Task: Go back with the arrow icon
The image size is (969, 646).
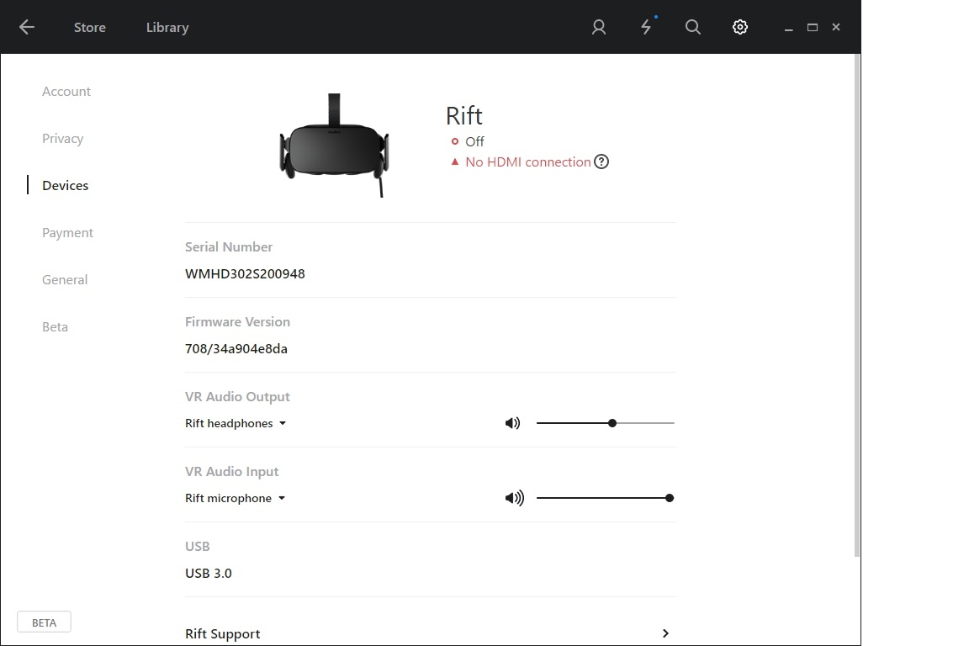Action: [x=27, y=27]
